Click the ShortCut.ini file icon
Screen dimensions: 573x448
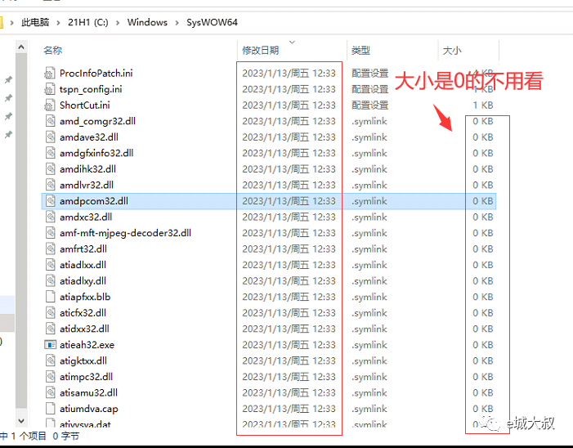point(50,105)
